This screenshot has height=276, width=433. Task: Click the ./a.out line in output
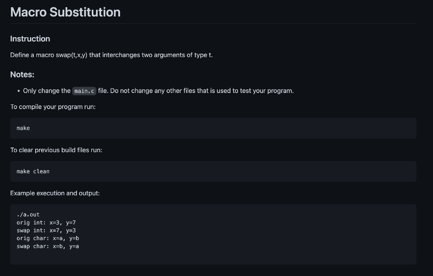28,214
